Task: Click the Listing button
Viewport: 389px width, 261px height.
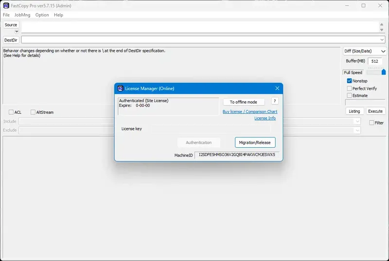Action: point(354,111)
